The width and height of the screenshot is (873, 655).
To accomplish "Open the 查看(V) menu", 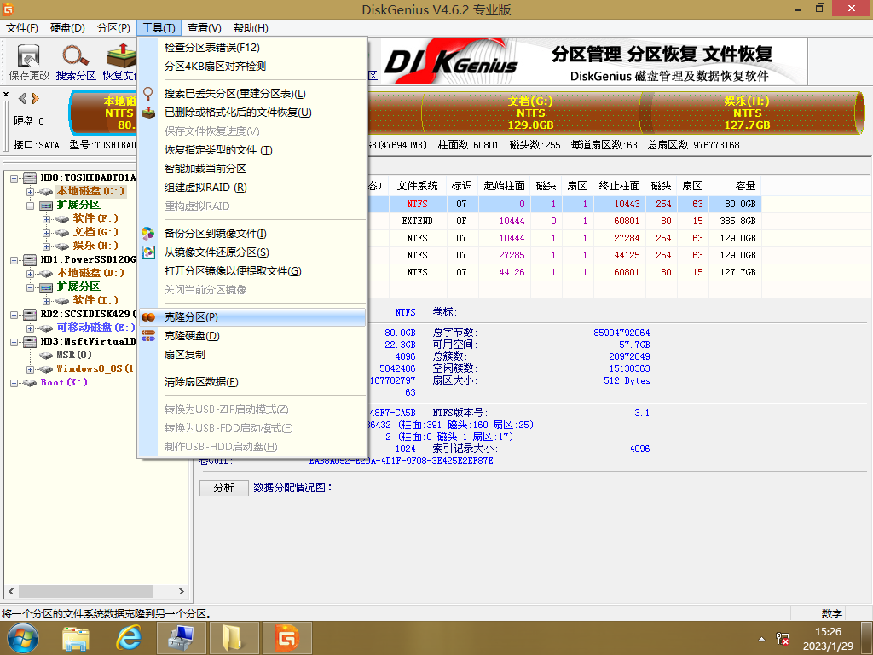I will point(205,28).
